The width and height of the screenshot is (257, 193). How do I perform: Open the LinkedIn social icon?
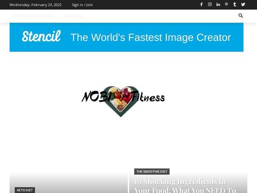(218, 4)
